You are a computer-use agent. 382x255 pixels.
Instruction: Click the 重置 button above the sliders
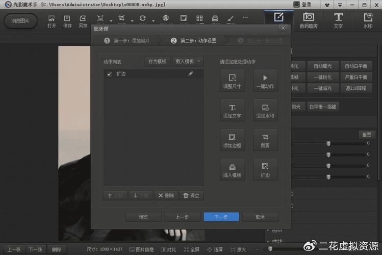(x=367, y=135)
